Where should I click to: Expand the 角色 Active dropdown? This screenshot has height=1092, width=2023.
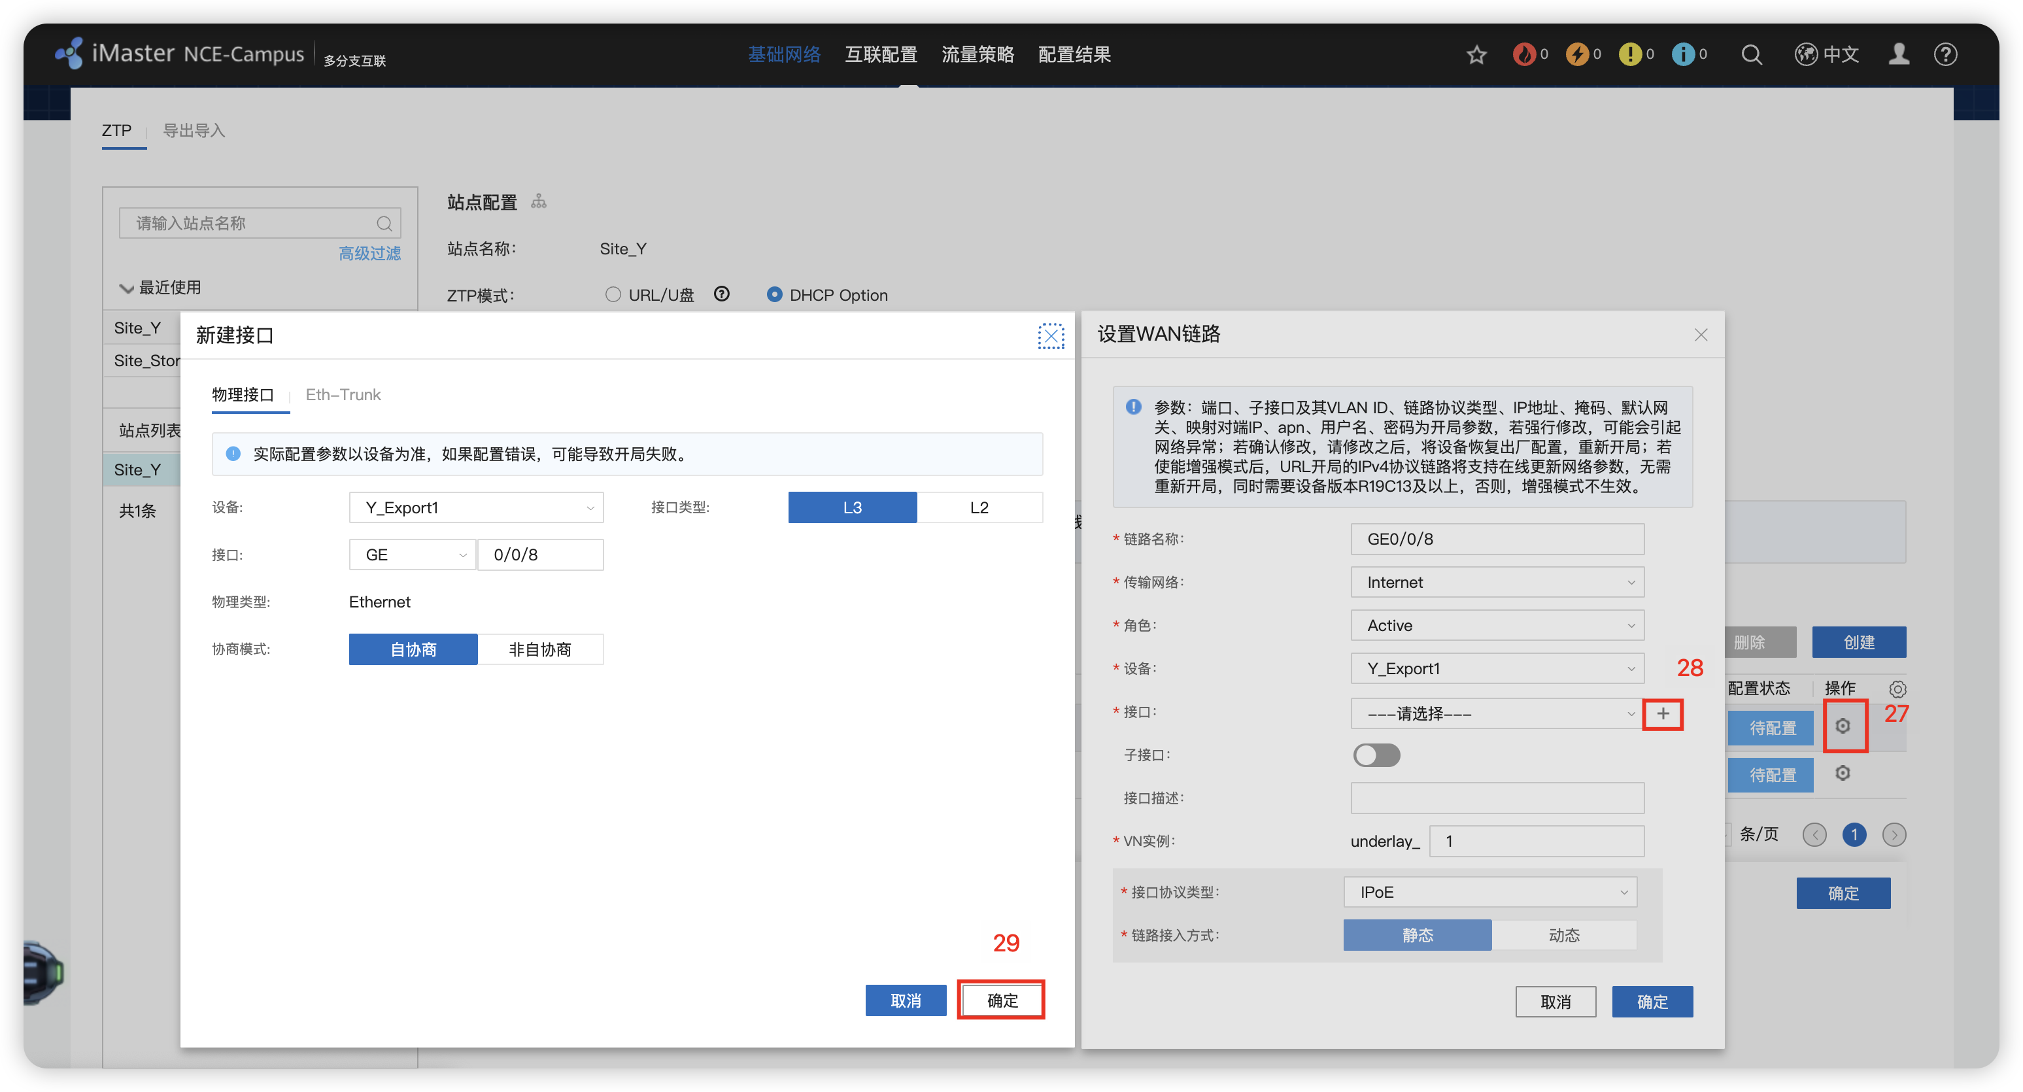pyautogui.click(x=1497, y=625)
